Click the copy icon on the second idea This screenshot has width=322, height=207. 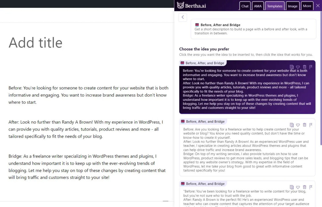point(292,125)
